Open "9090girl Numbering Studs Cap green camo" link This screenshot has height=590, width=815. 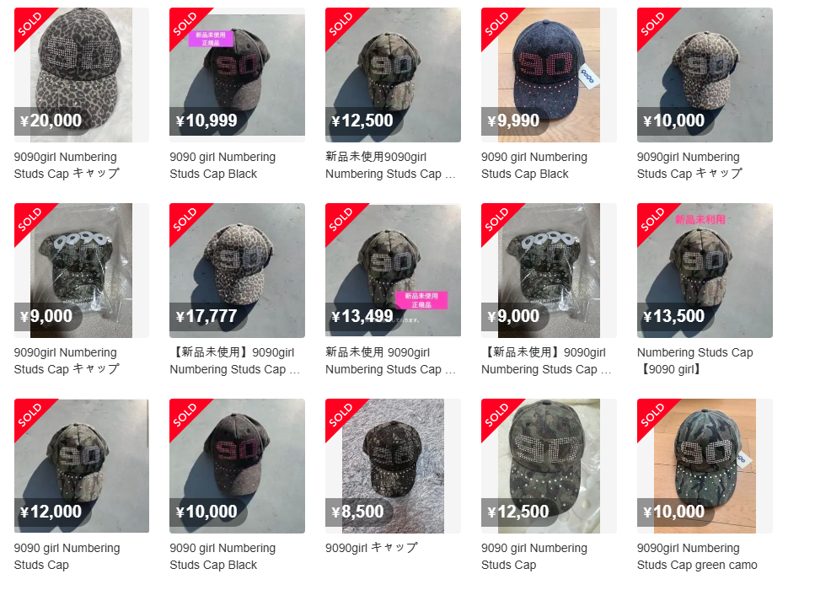click(697, 556)
